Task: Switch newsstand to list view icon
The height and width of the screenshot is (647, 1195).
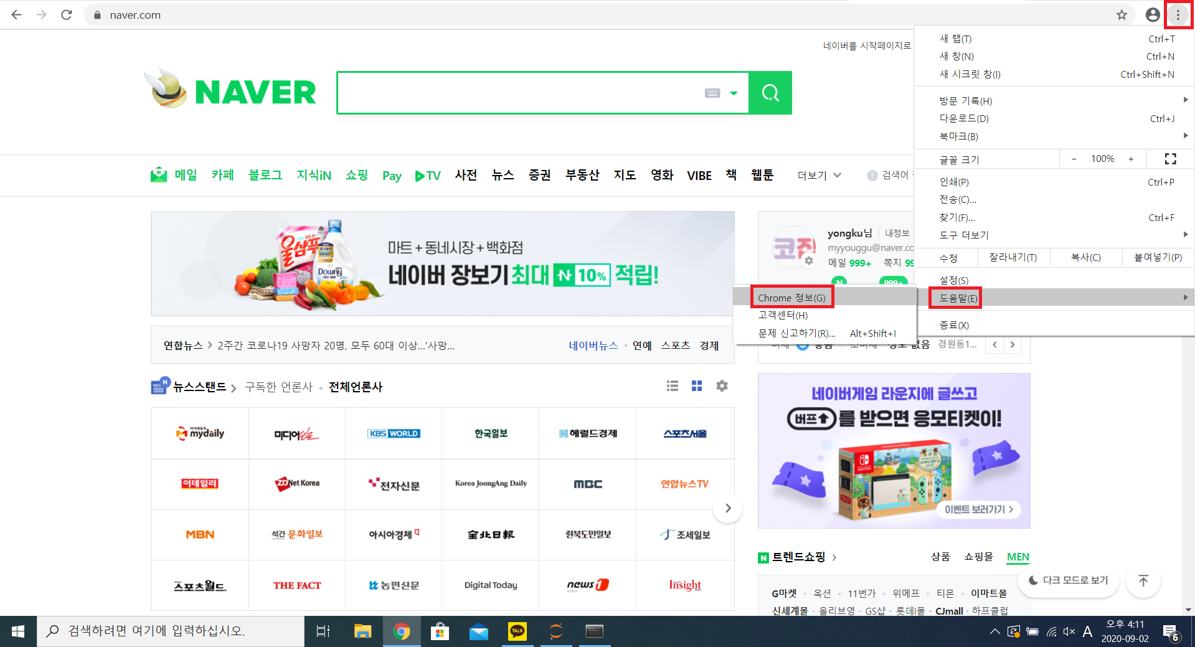Action: [673, 386]
